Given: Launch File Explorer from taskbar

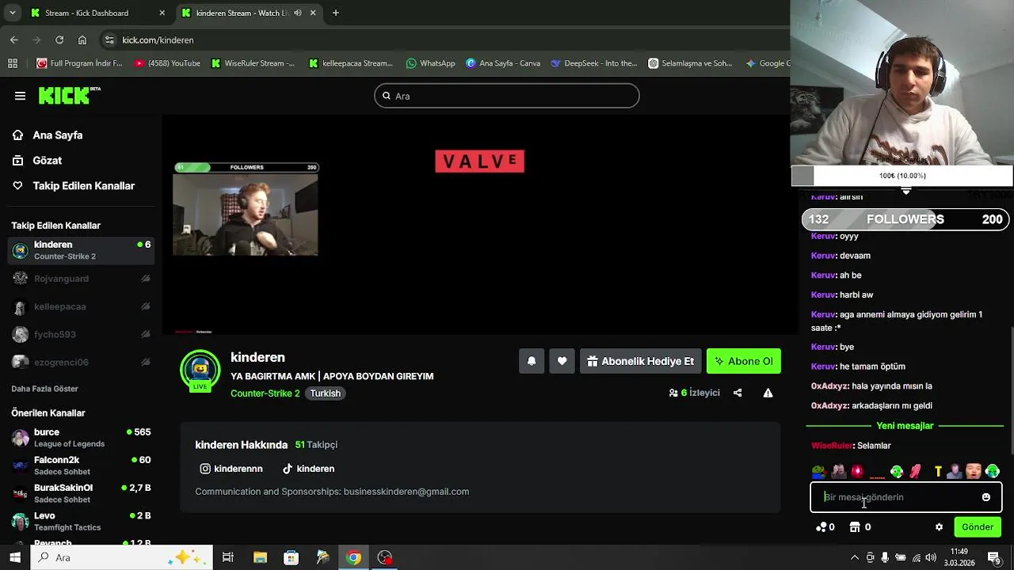Looking at the screenshot, I should tap(260, 557).
